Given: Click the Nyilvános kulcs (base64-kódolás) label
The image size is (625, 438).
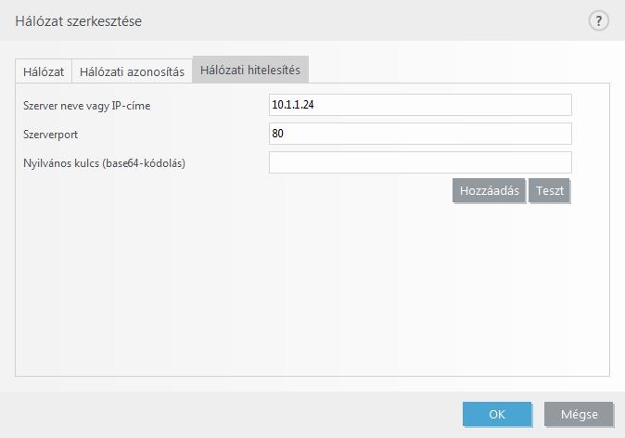Looking at the screenshot, I should [x=105, y=163].
